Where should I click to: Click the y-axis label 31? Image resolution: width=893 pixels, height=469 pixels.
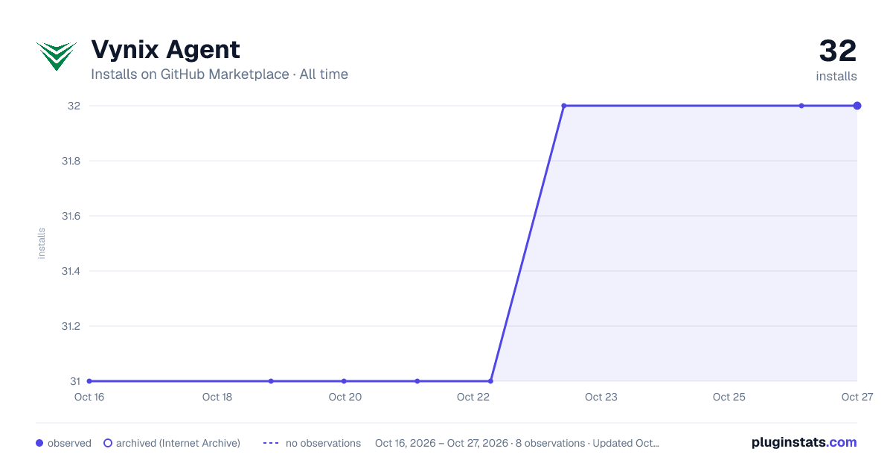click(75, 381)
